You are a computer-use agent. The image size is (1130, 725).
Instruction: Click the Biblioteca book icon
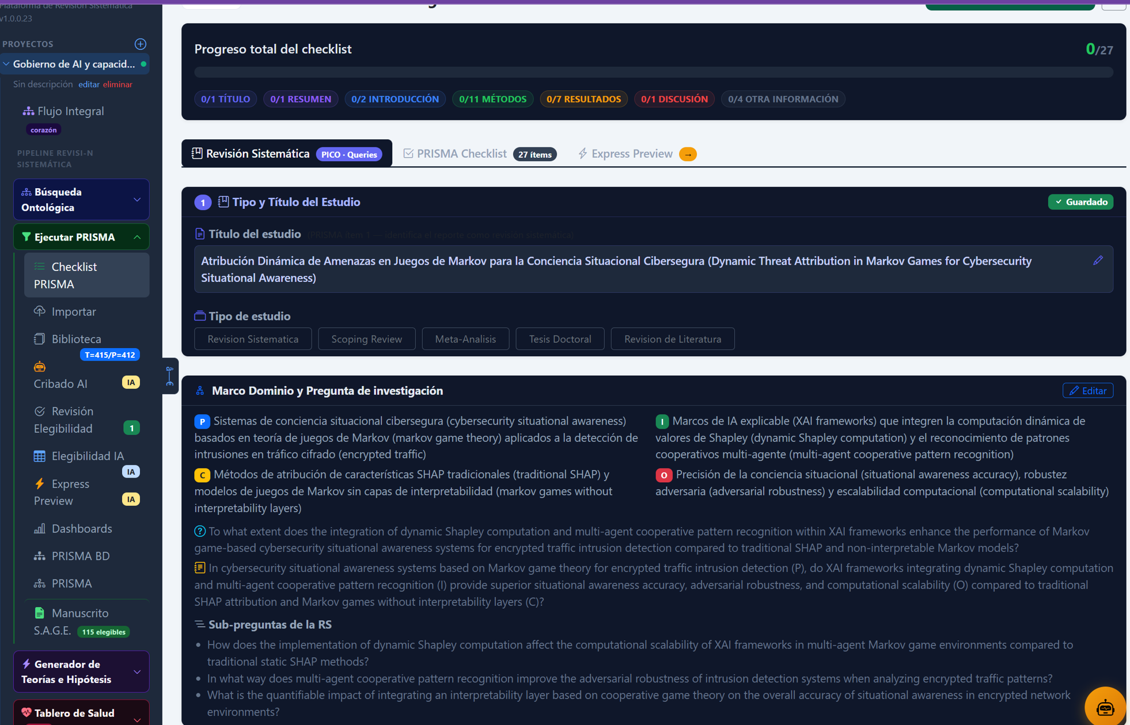click(39, 339)
